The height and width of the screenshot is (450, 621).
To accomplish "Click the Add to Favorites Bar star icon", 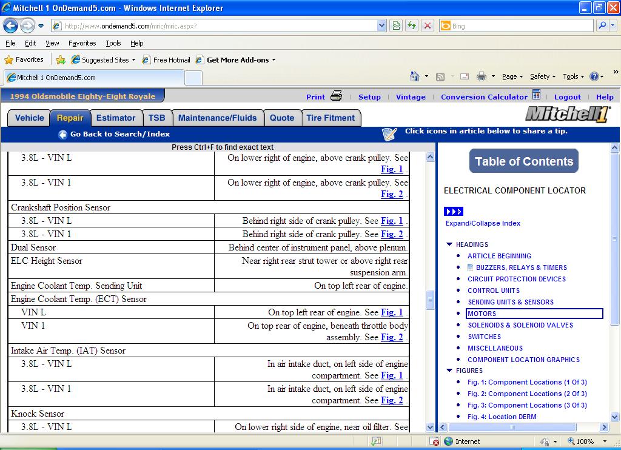I will tap(61, 60).
